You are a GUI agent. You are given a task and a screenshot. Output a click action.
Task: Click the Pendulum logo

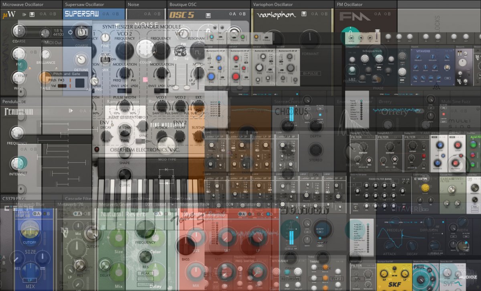pos(19,112)
